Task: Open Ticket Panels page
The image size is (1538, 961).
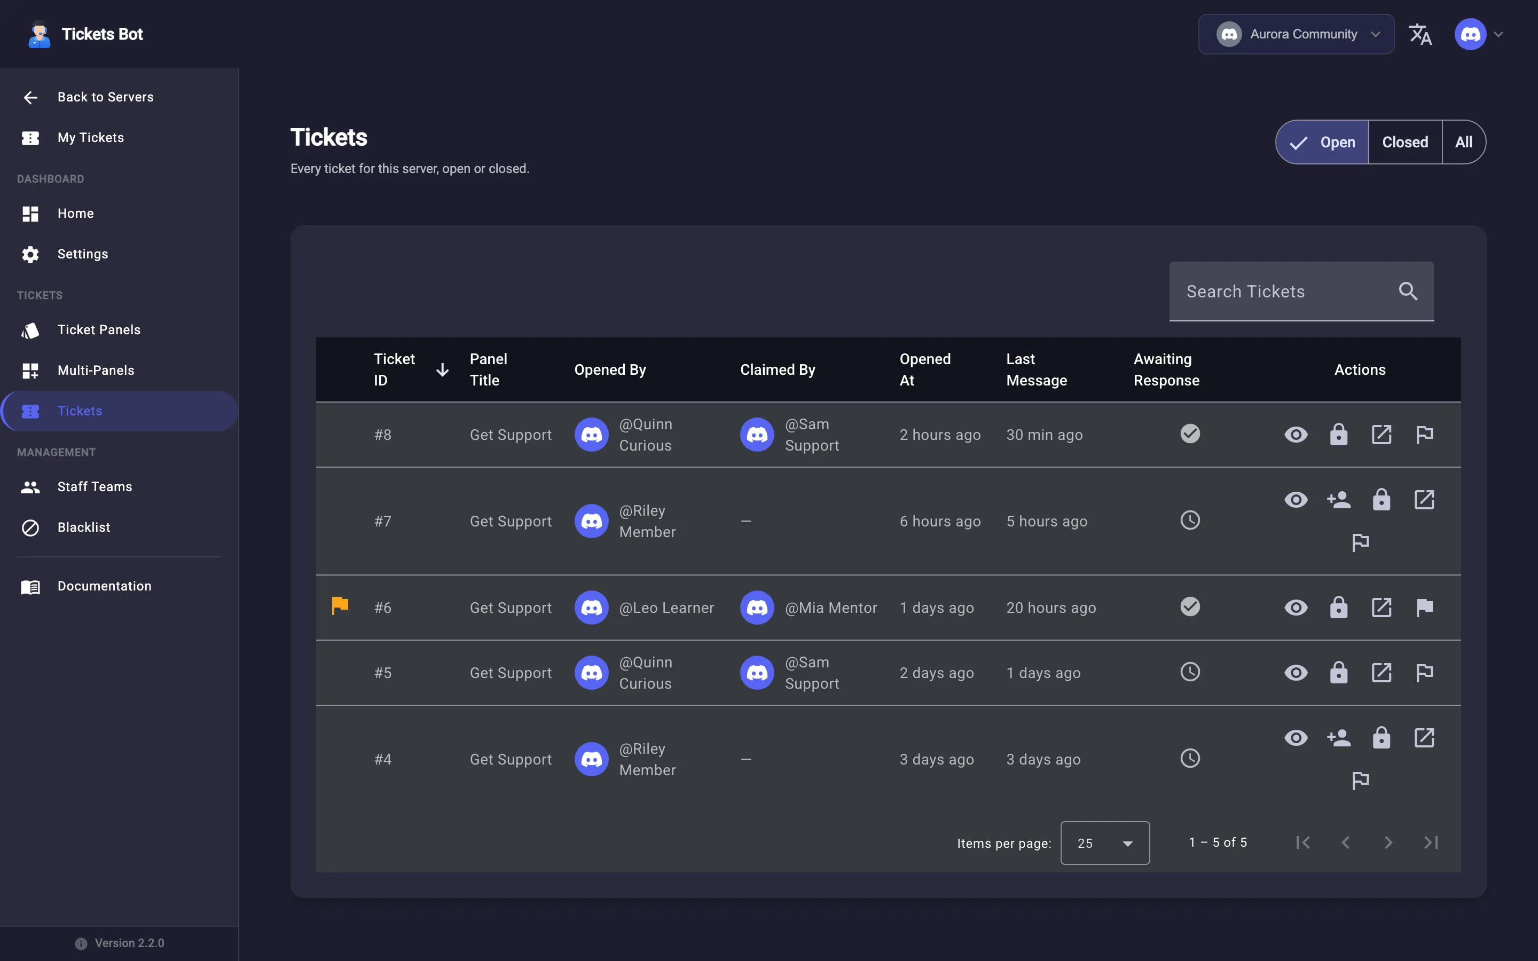Action: 119,330
